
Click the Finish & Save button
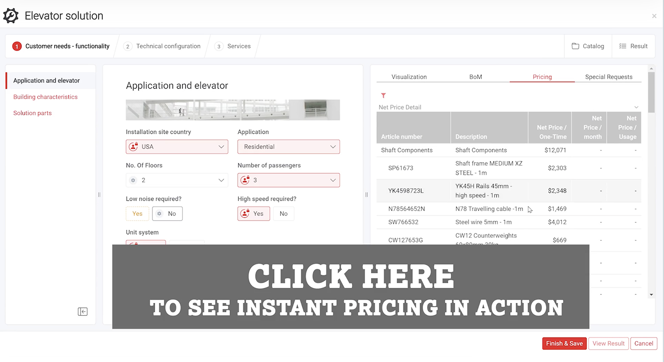point(564,343)
